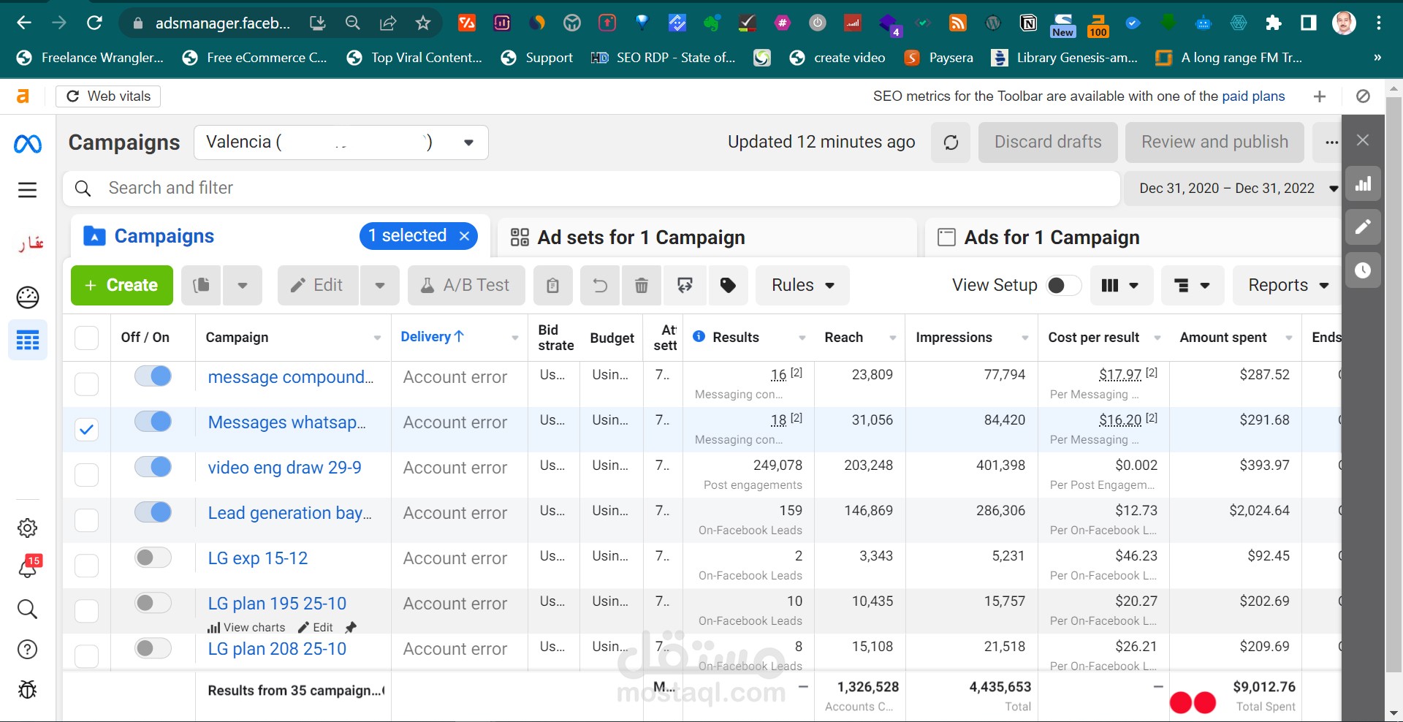Reload the page in the browser
This screenshot has height=722, width=1403.
tap(94, 23)
